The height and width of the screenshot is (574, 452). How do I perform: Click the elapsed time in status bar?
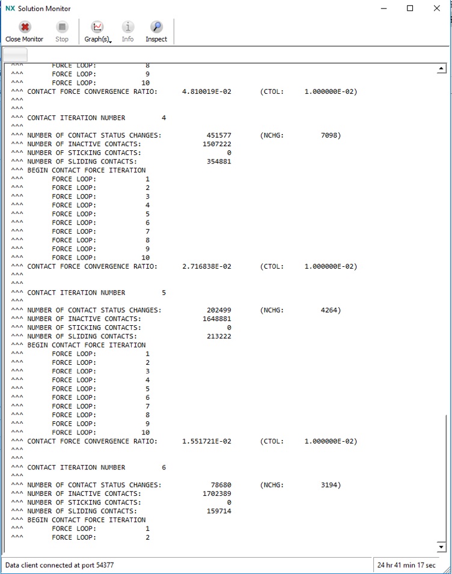tap(406, 565)
